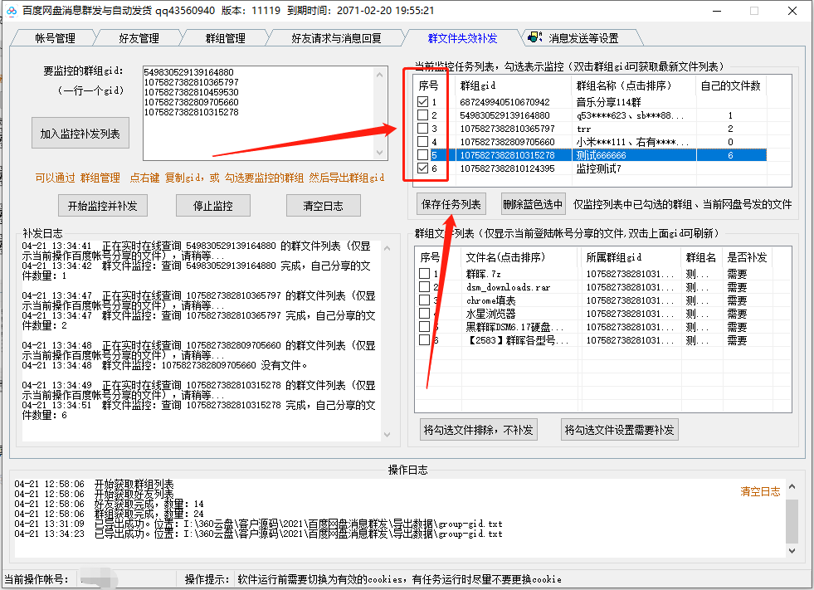Click the orange 清空日志 link in 操作日志
814x590 pixels.
pos(760,490)
